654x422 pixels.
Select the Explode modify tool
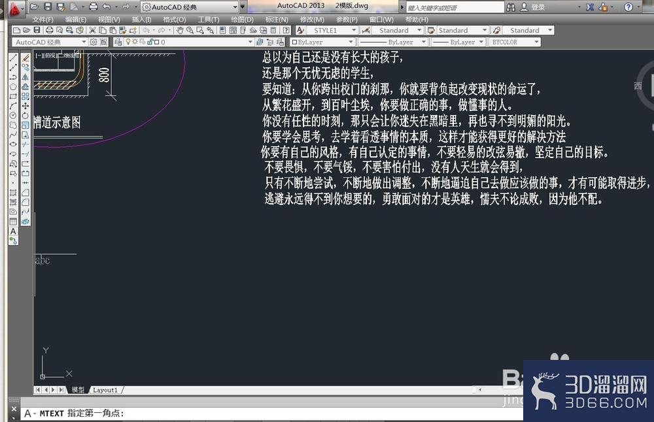tap(26, 221)
